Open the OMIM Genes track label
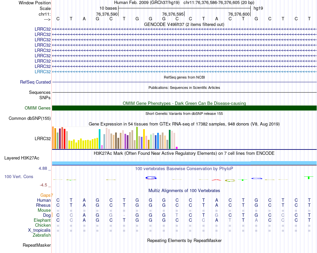Viewport: 317px width, 253px height. [37, 108]
